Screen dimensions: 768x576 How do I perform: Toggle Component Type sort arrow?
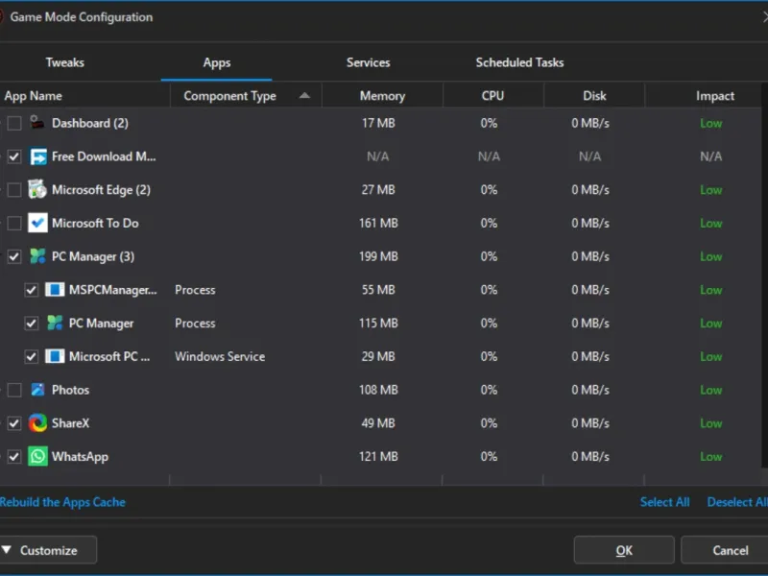click(304, 95)
